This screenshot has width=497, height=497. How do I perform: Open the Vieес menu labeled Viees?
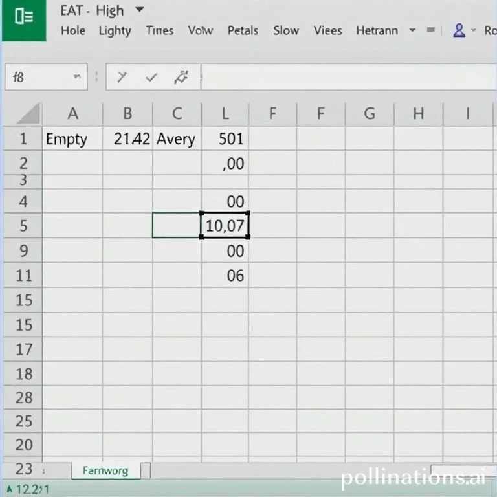click(327, 30)
